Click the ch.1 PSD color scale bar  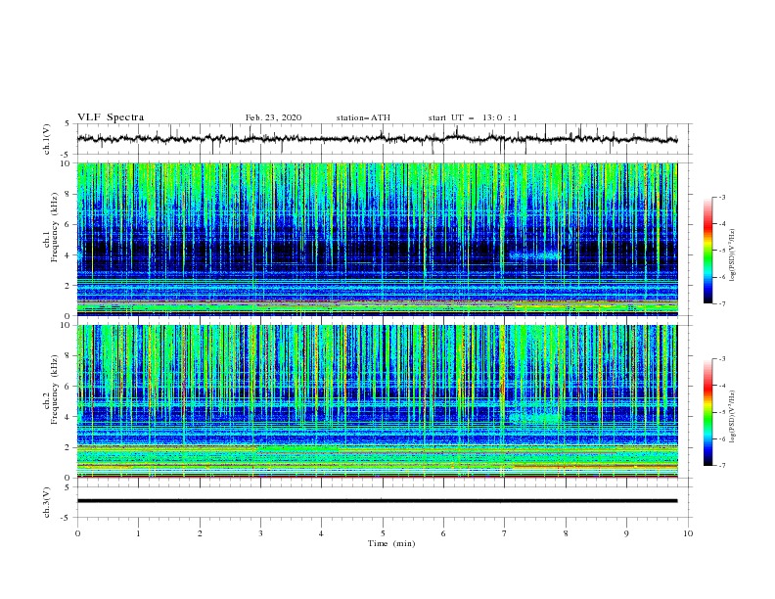coord(708,251)
